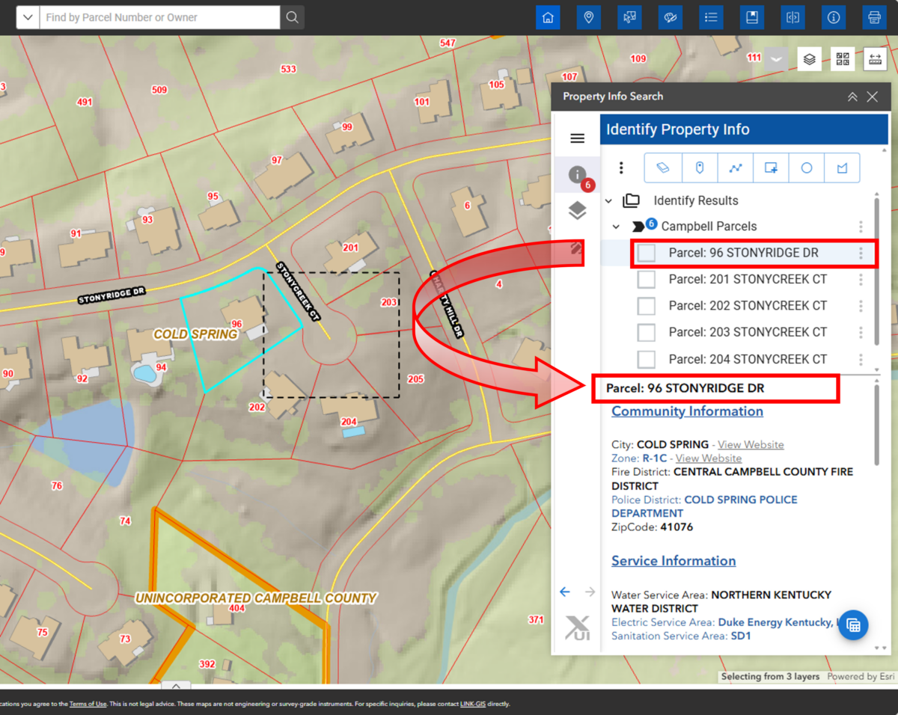Open the hamburger menu in panel sidebar
The width and height of the screenshot is (898, 715).
577,138
